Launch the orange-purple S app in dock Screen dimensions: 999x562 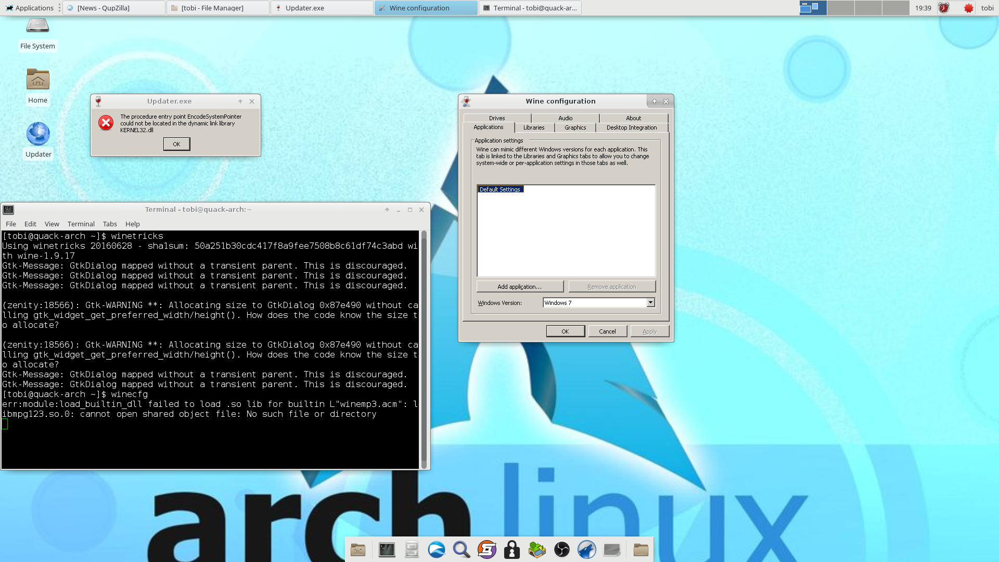click(x=486, y=550)
